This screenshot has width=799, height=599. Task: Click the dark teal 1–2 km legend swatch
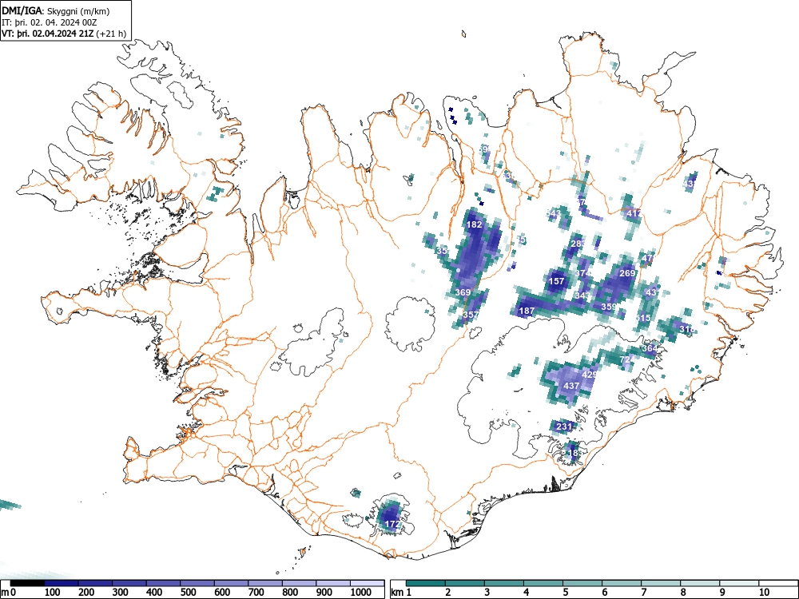coord(426,583)
